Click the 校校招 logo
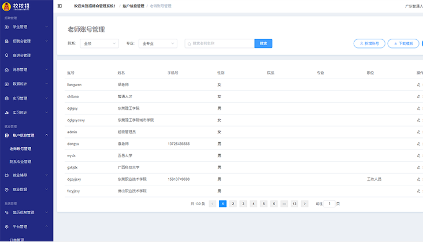This screenshot has width=423, height=242. pos(16,6)
